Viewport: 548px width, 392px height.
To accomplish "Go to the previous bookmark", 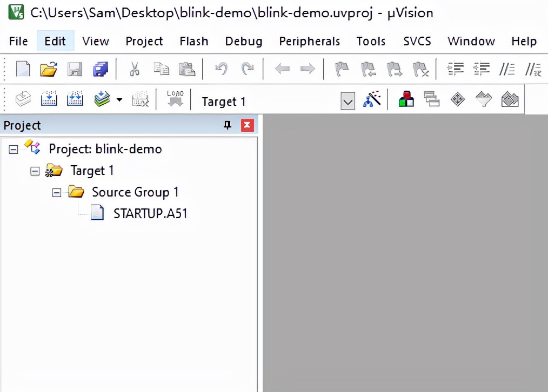I will (x=368, y=69).
